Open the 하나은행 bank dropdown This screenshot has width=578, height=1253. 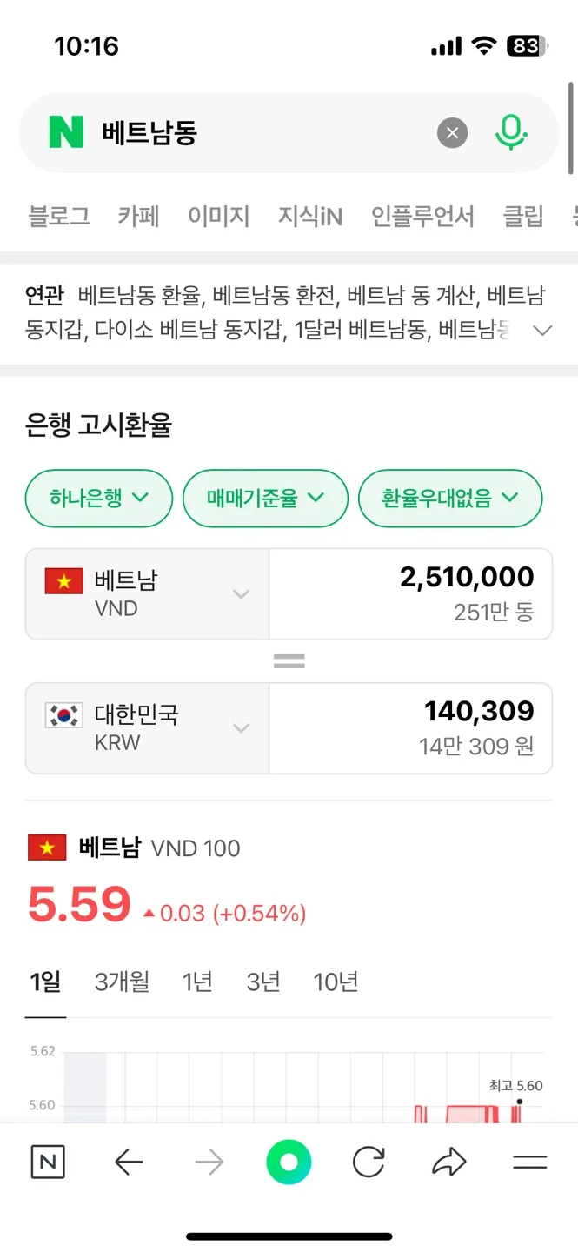[99, 498]
